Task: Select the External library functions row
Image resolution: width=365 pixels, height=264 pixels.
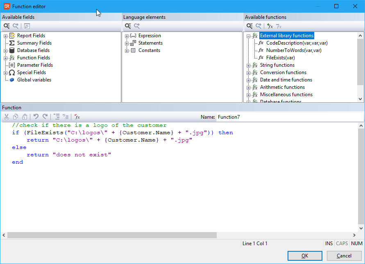Action: coord(287,36)
